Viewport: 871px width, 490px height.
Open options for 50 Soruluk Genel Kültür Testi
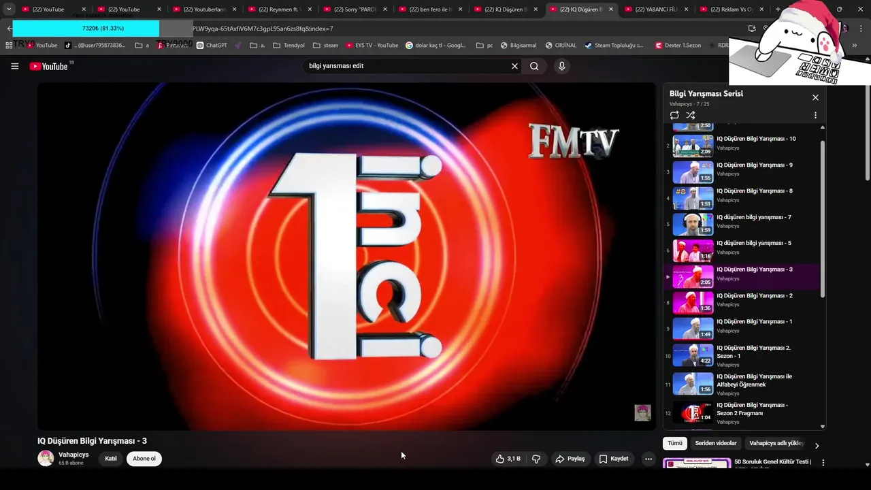point(823,463)
